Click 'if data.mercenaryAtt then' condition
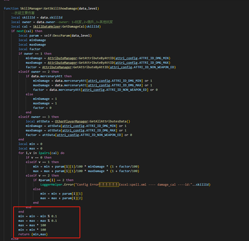The image size is (249, 241). [49, 76]
